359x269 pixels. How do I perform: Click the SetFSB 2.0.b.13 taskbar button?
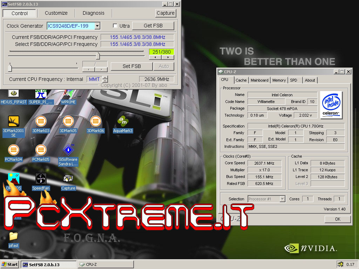click(49, 265)
